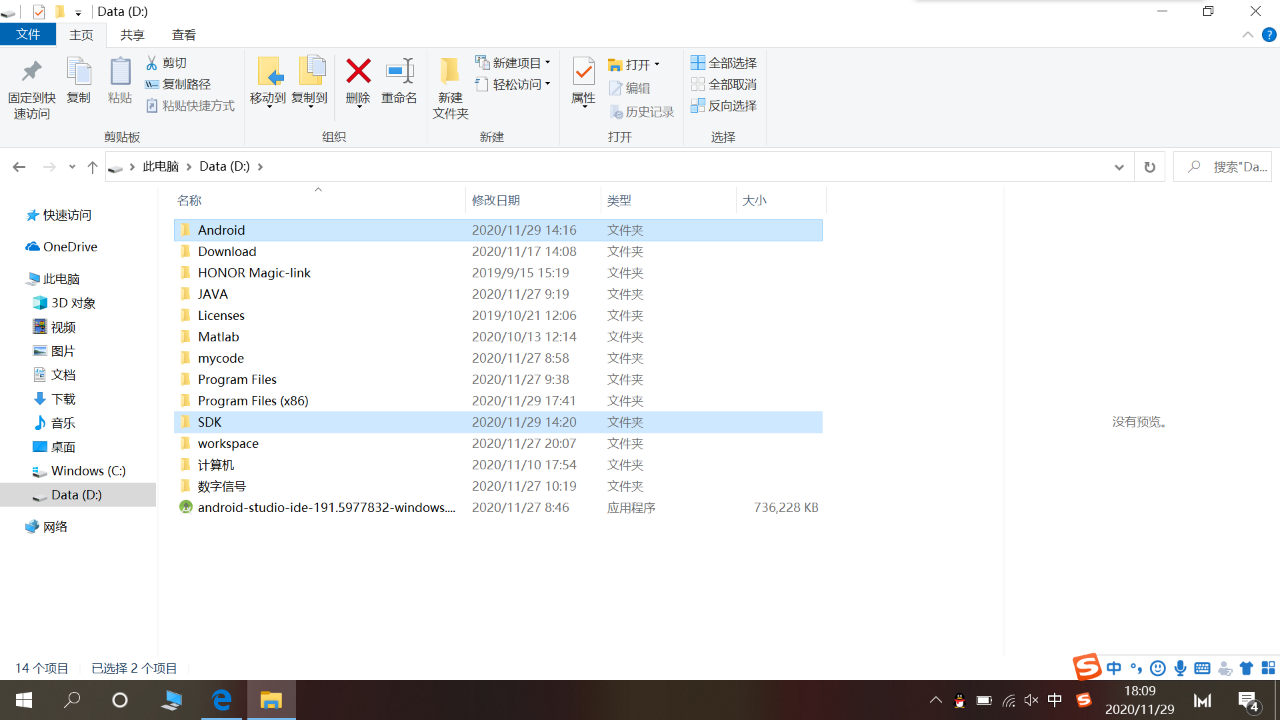Click 全部选择 to select all items
Viewport: 1280px width, 720px height.
tap(724, 62)
